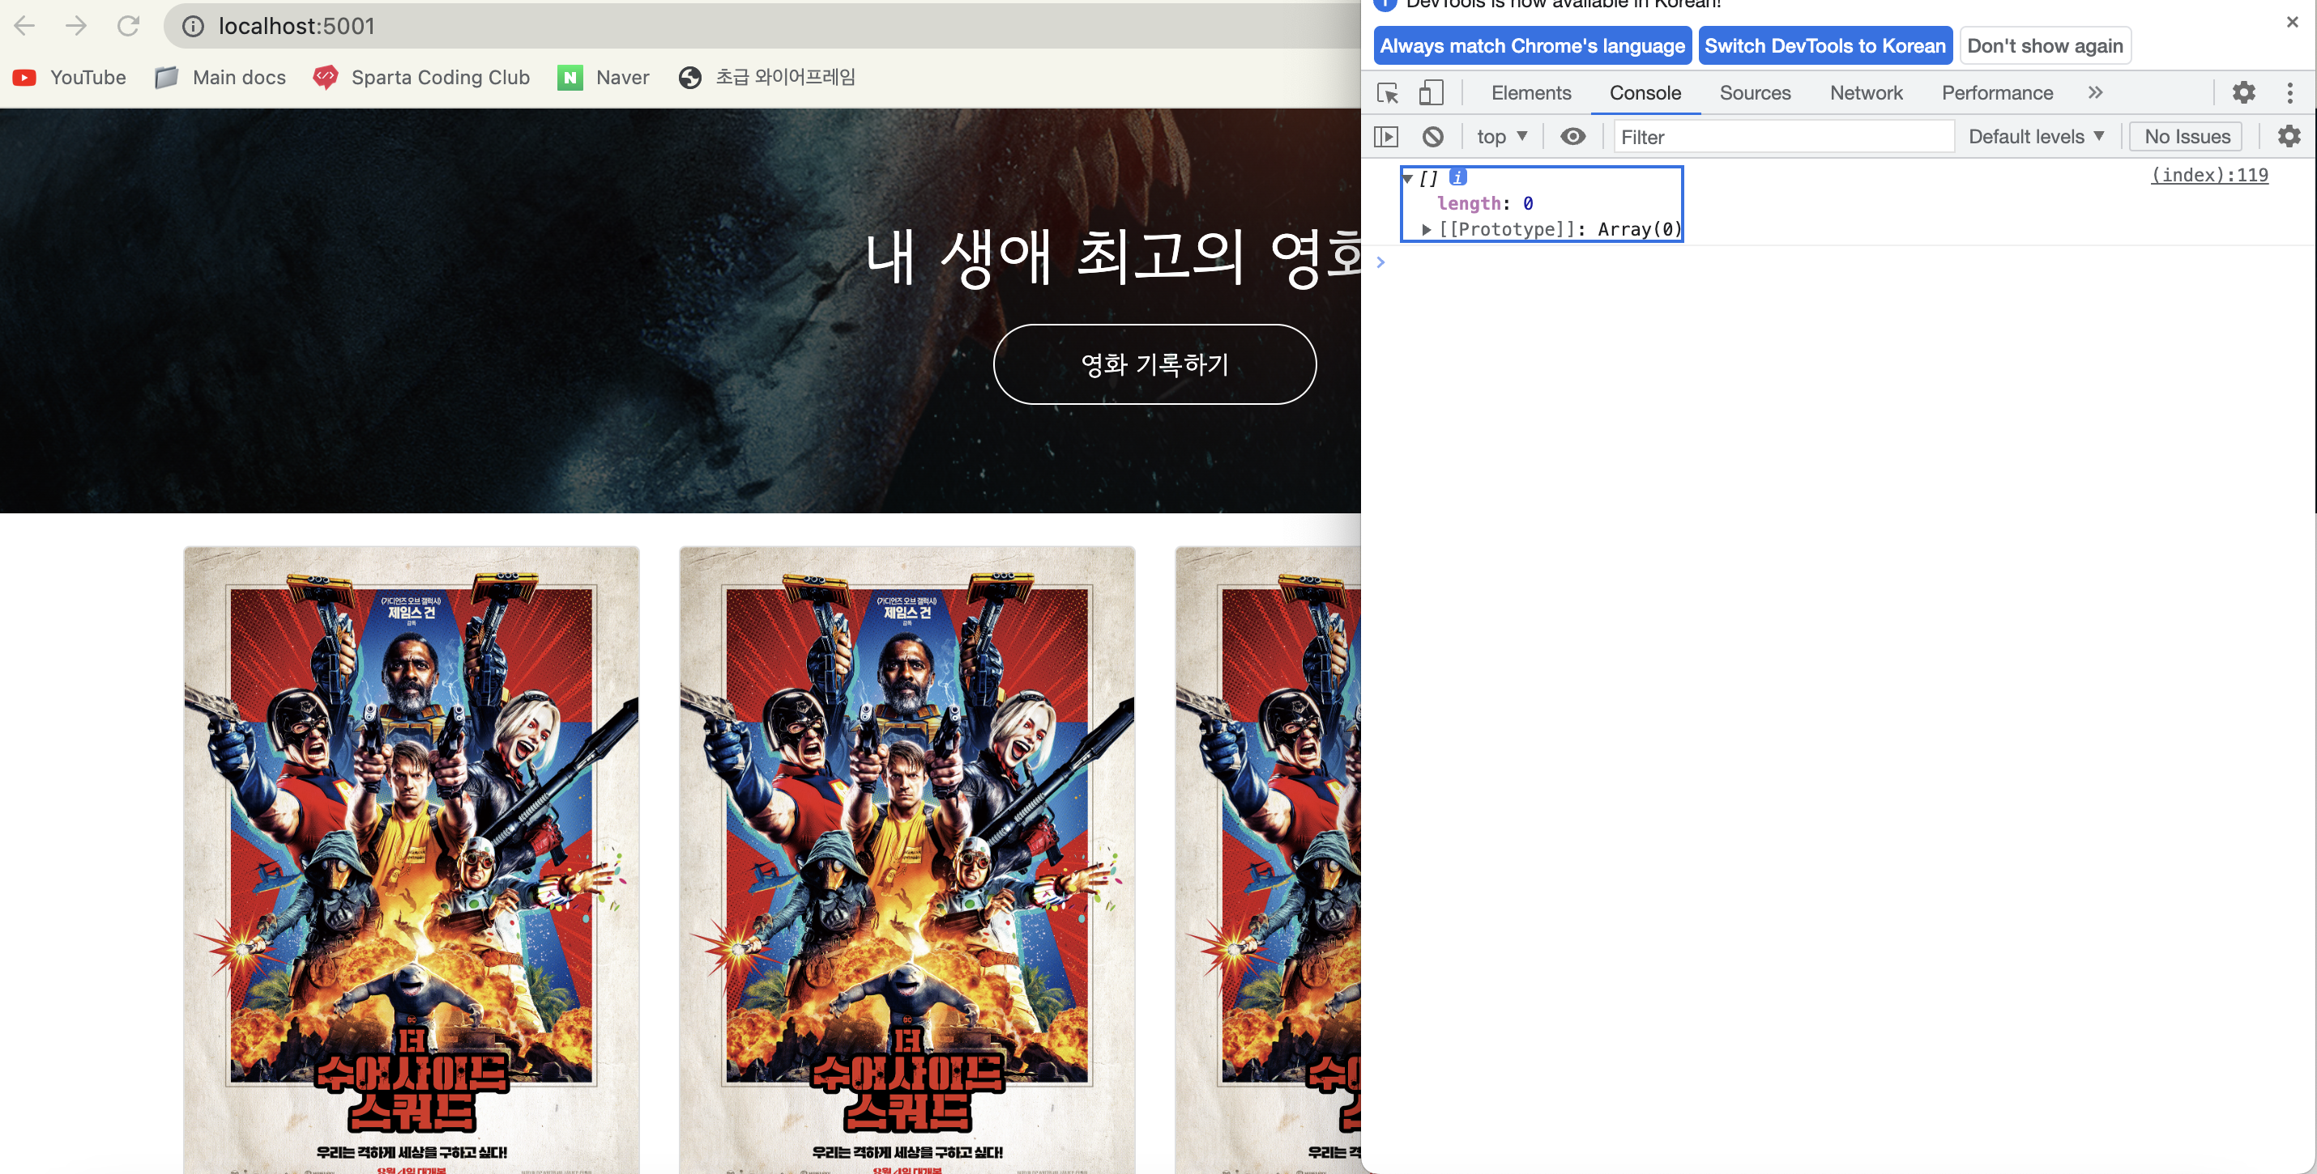Click Switch DevTools to Korean
This screenshot has height=1174, width=2317.
[x=1824, y=46]
